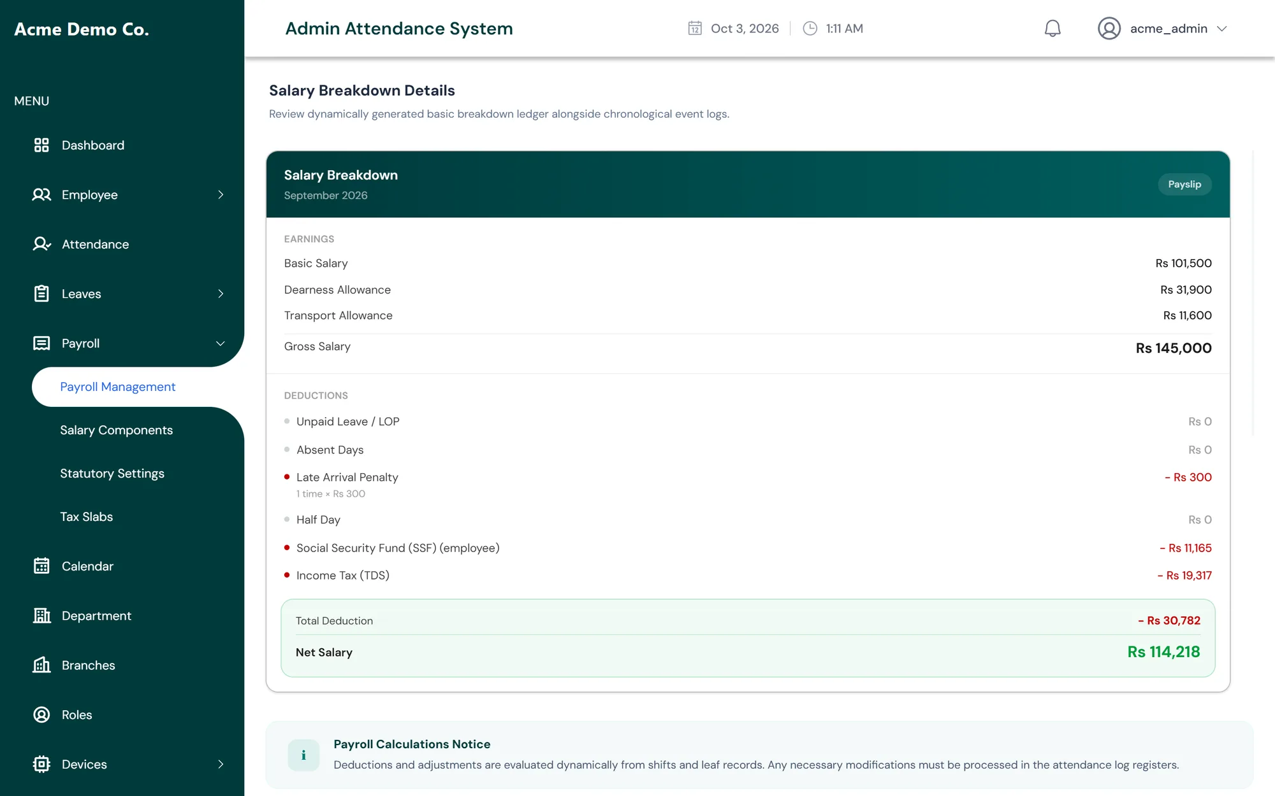The height and width of the screenshot is (796, 1275).
Task: Click the info icon in Payroll Calculations Notice
Action: point(303,755)
